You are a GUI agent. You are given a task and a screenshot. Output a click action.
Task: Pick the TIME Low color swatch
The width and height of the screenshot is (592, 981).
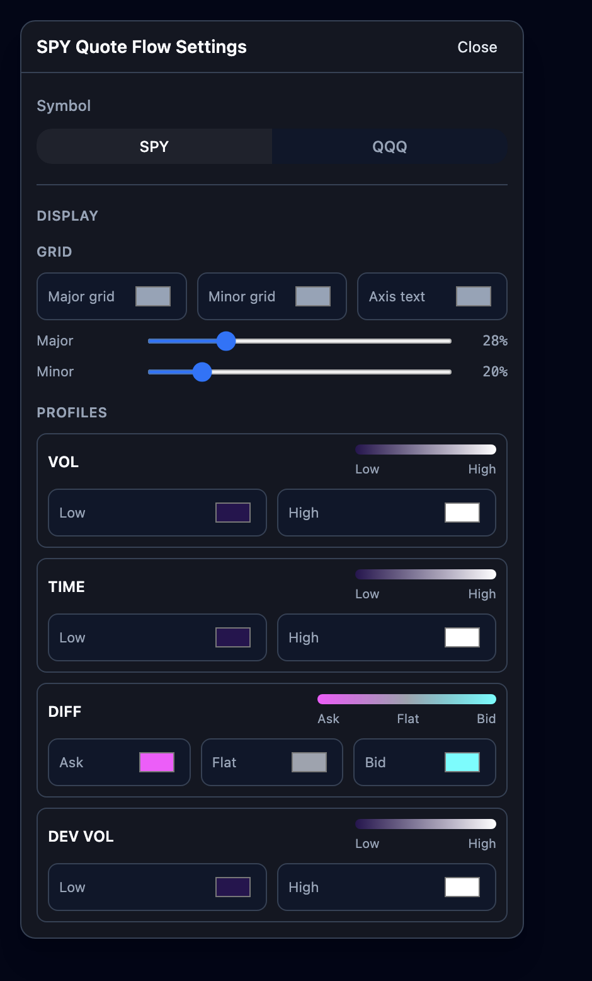pos(233,637)
